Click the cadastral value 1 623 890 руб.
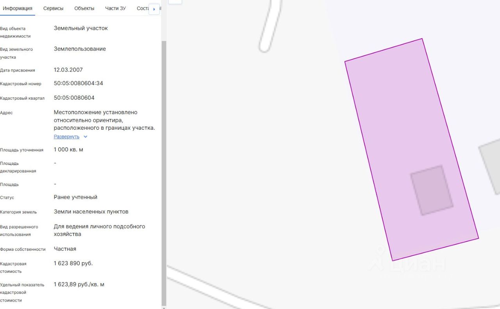This screenshot has height=309, width=500. click(x=73, y=263)
